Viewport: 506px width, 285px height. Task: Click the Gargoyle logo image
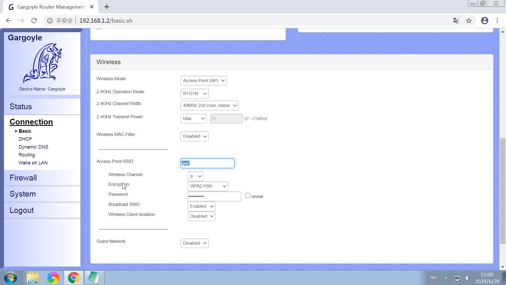42,63
